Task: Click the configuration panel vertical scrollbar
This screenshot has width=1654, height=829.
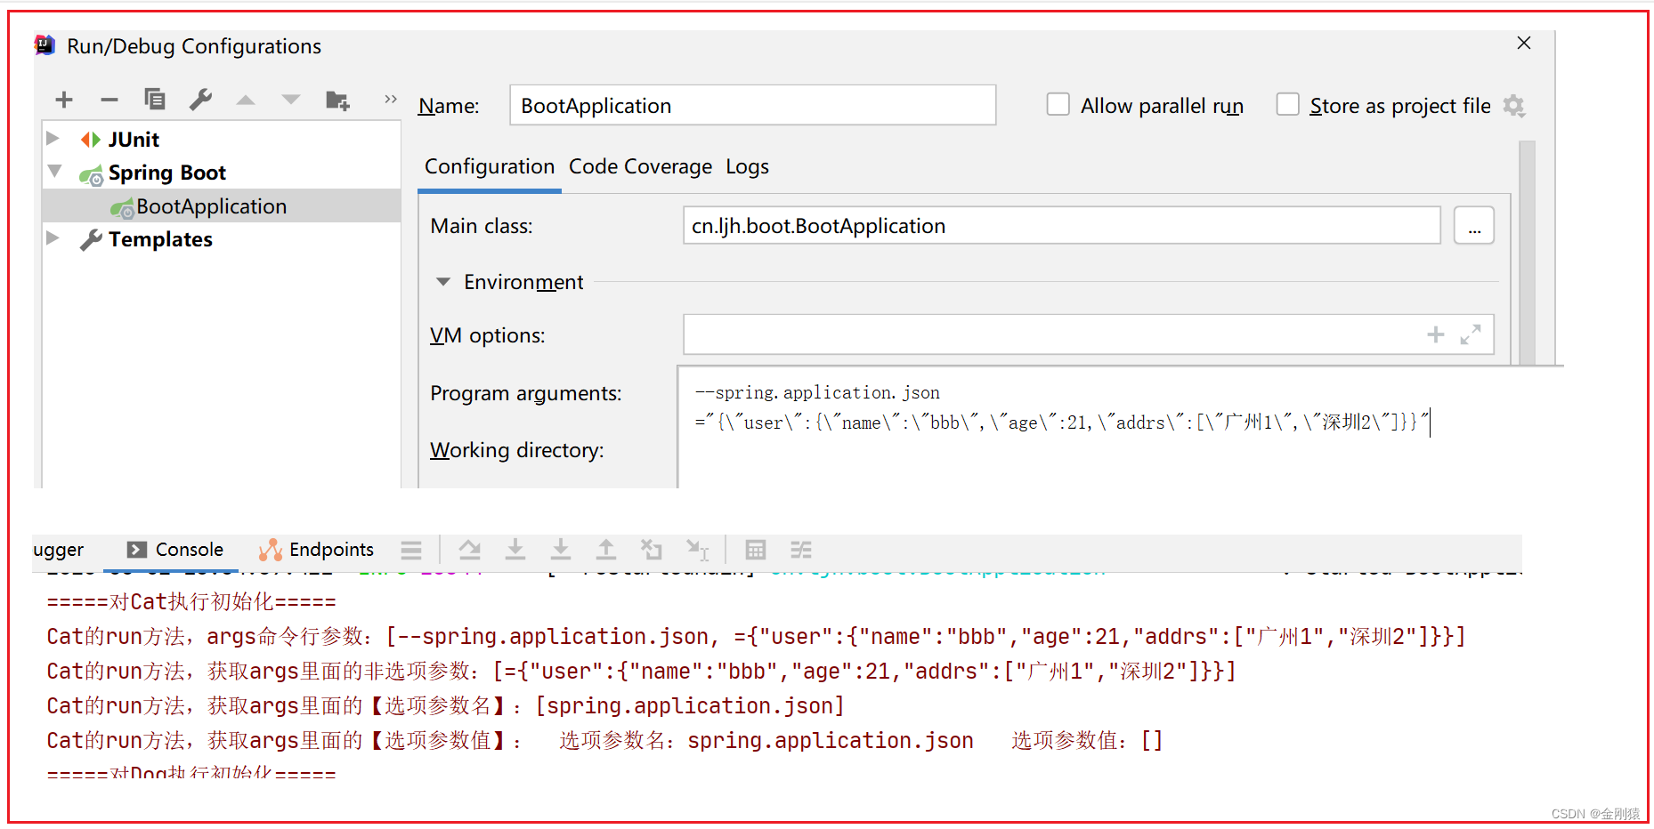Action: point(1528,253)
